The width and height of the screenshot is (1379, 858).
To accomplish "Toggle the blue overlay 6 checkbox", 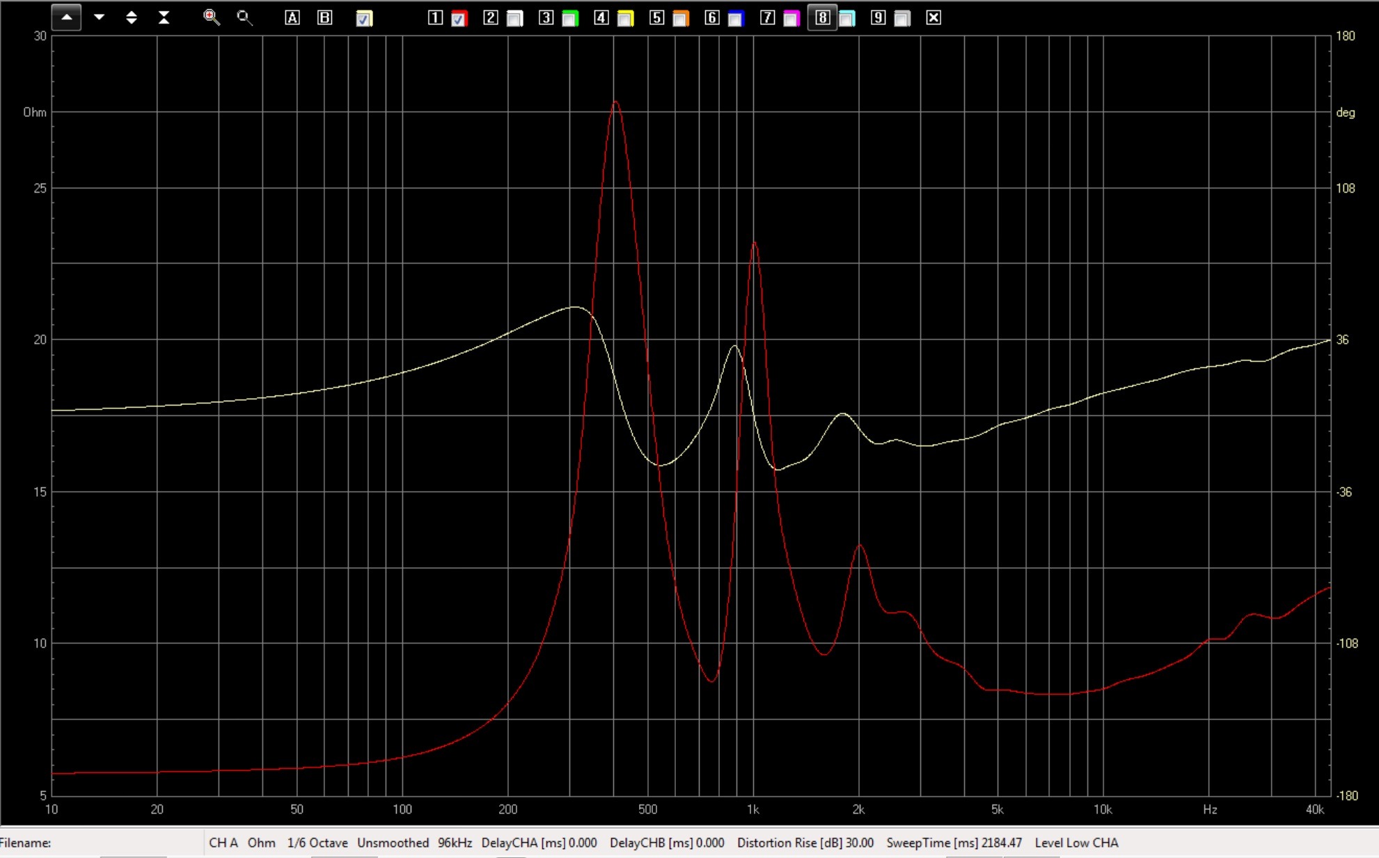I will [736, 19].
